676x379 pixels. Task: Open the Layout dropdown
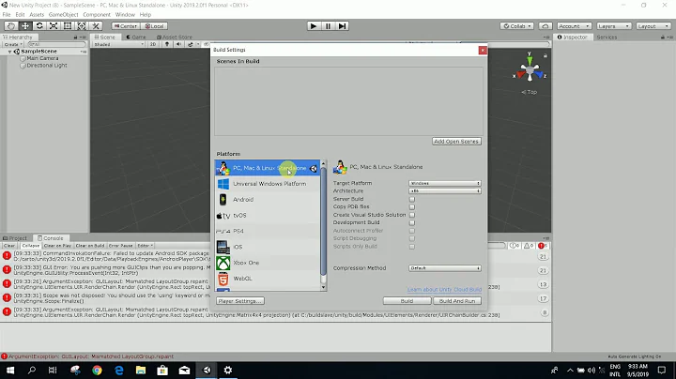pyautogui.click(x=653, y=26)
